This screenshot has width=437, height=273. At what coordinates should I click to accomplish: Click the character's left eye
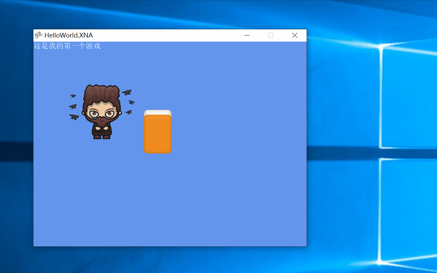[94, 114]
